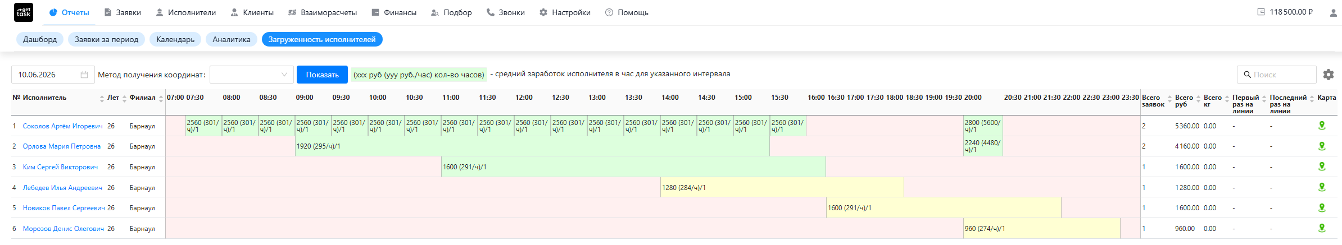Click Ким's 1600 (291/ч)/1 block
Image resolution: width=1342 pixels, height=245 pixels.
633,167
